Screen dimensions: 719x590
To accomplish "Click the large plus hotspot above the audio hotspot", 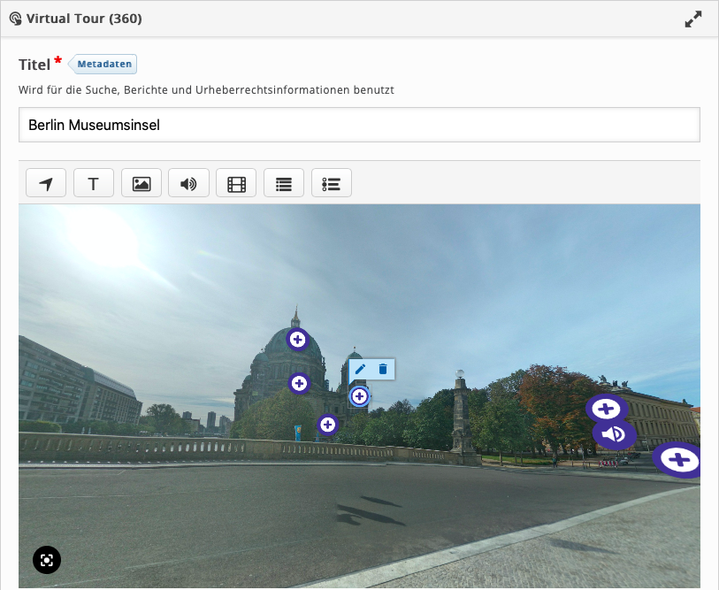I will tap(606, 409).
